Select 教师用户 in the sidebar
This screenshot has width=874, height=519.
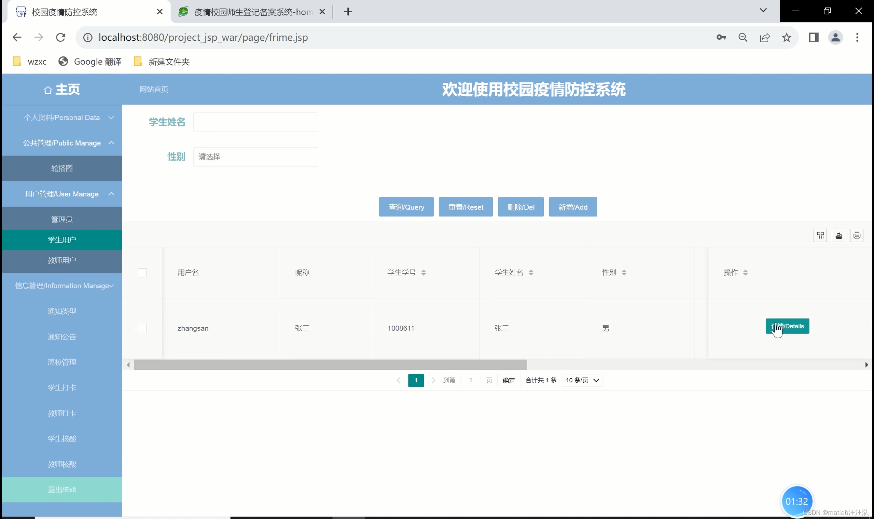pos(62,260)
